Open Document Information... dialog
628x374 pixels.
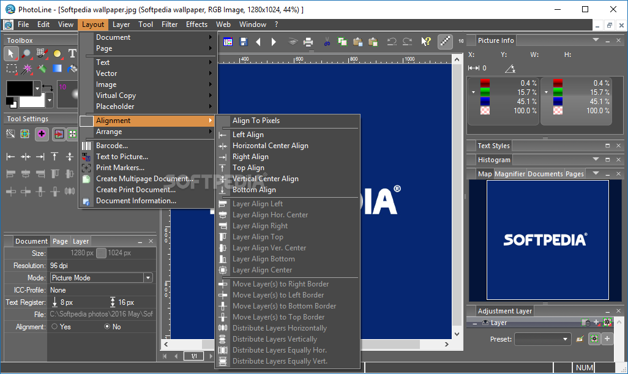coord(148,201)
